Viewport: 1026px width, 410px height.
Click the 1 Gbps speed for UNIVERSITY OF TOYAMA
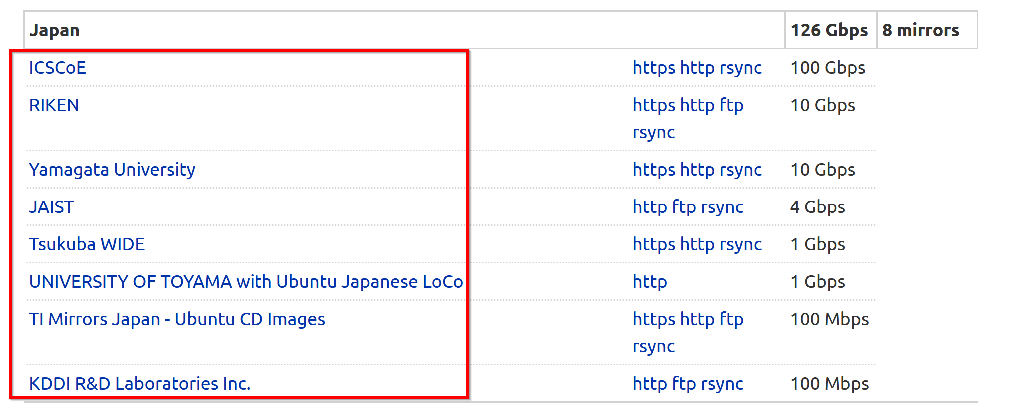tap(818, 282)
